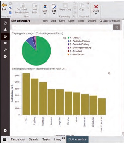Open the wrench Dev Tools sidebar icon

5,50
